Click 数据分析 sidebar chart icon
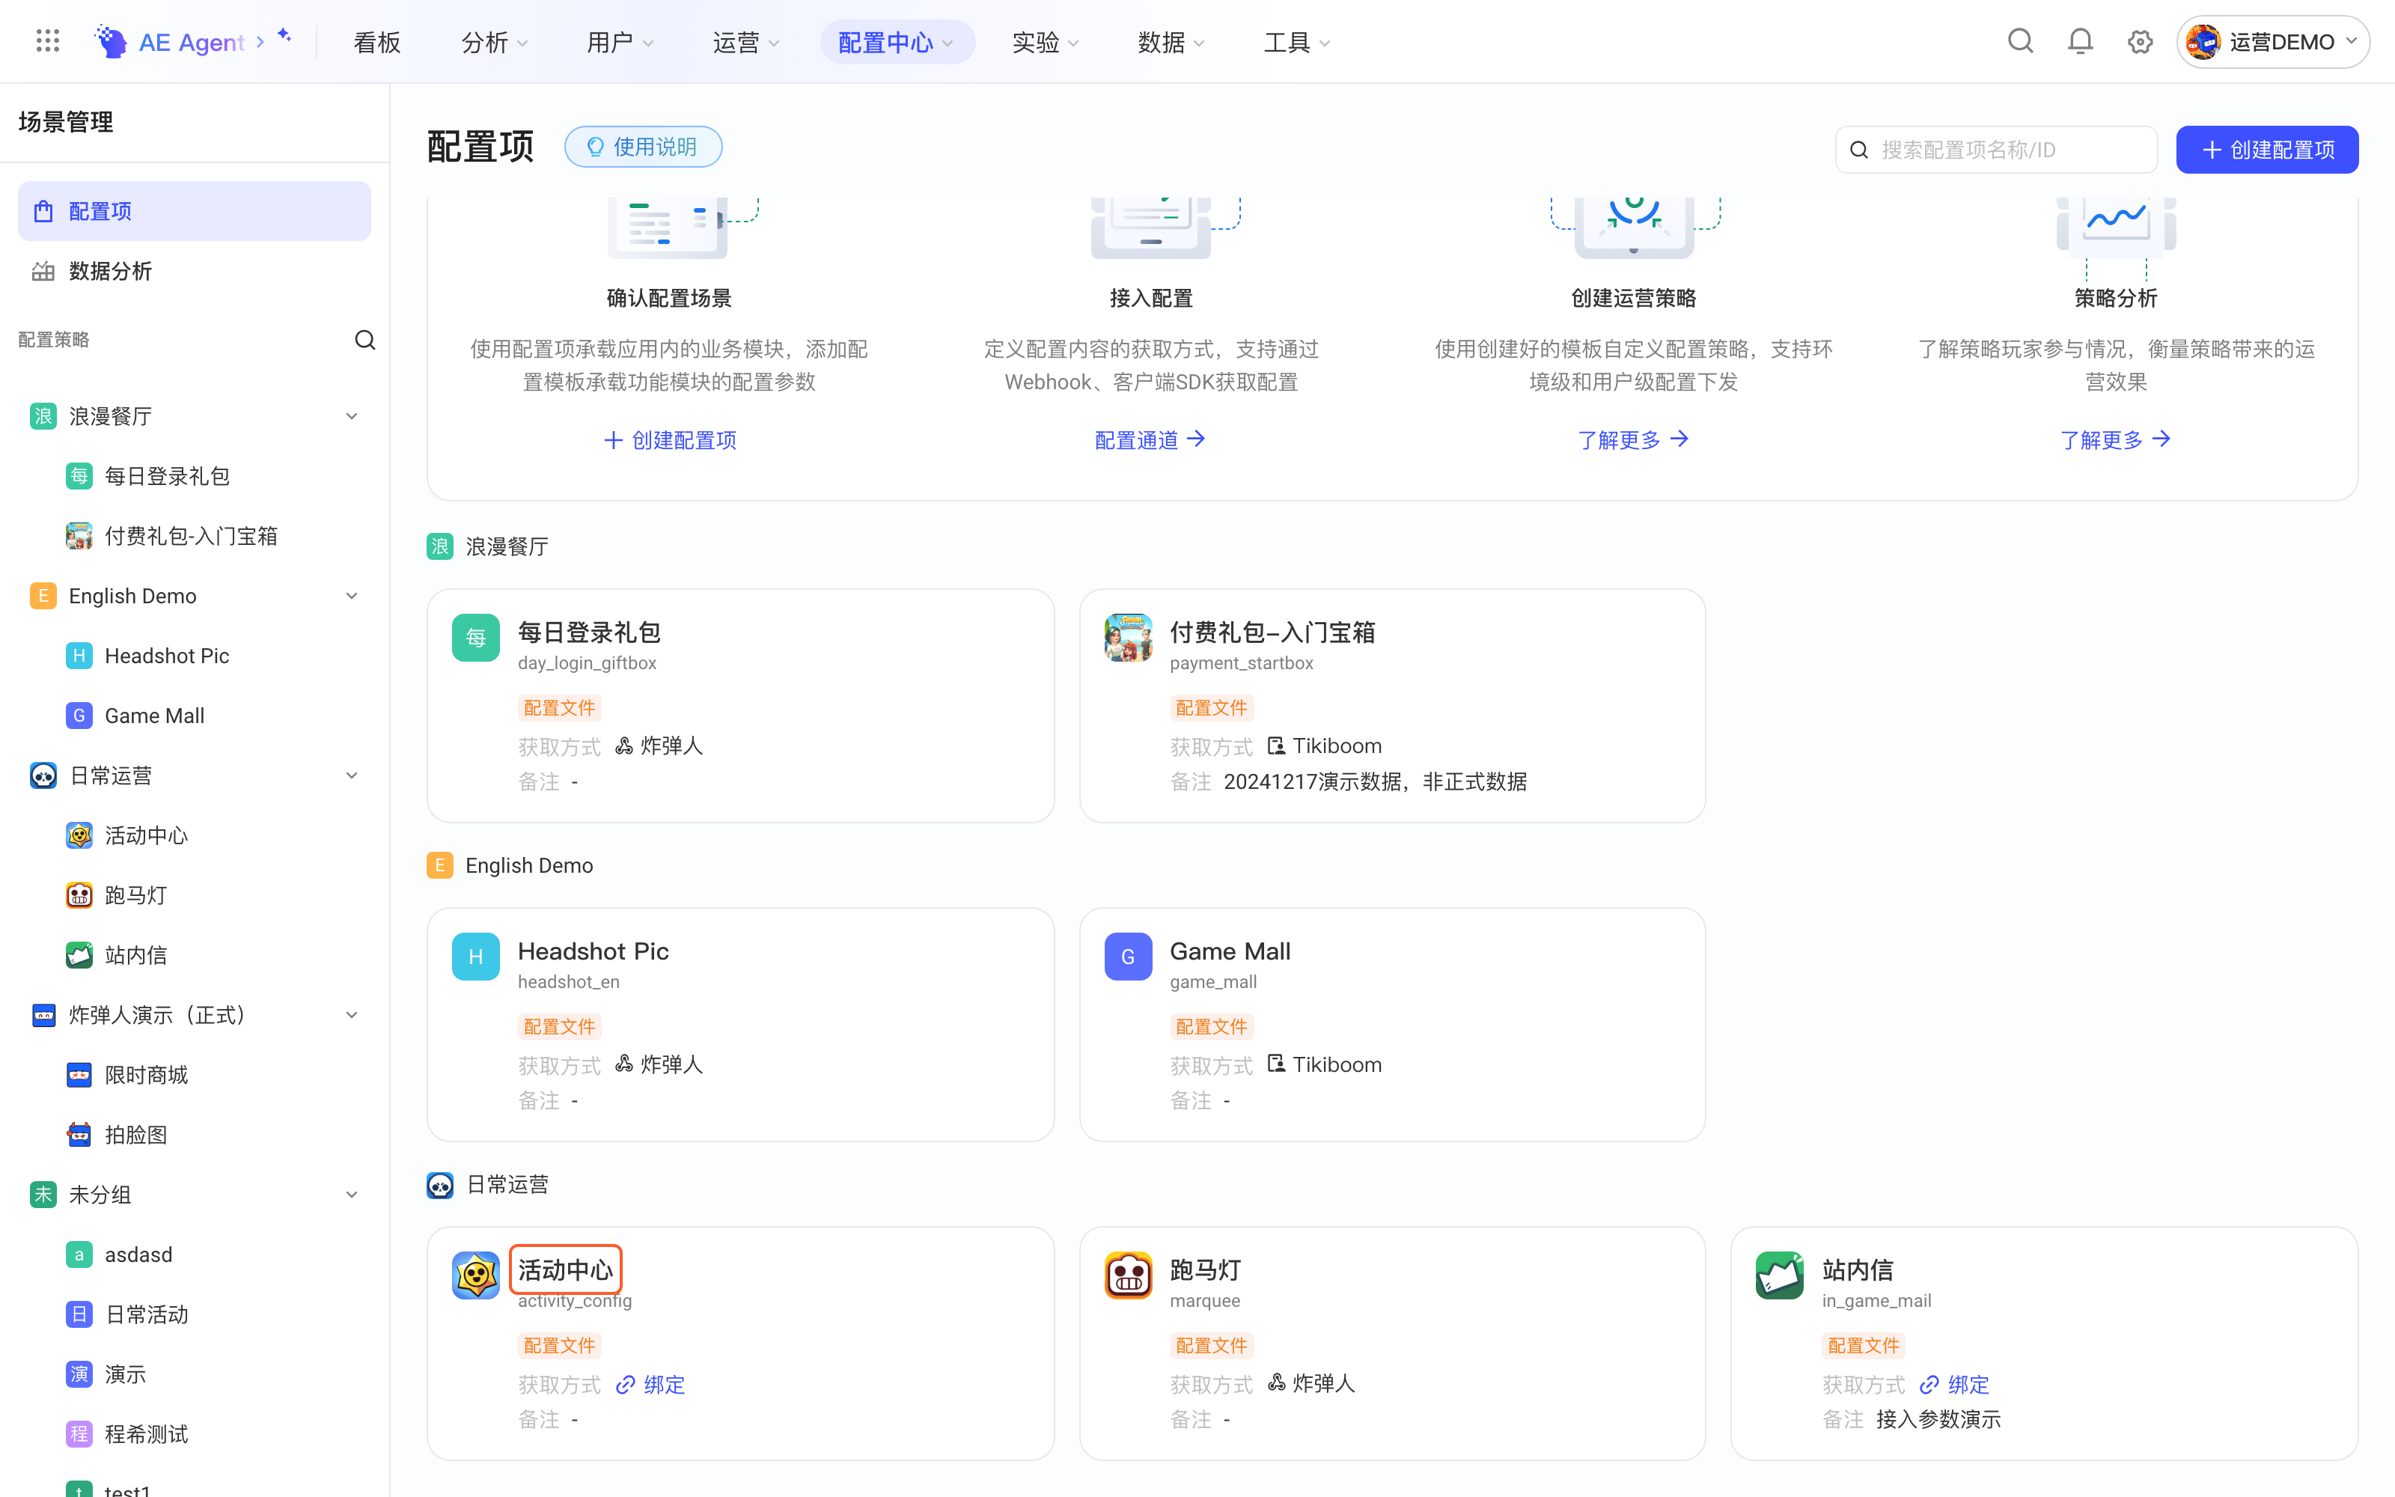 [x=43, y=271]
